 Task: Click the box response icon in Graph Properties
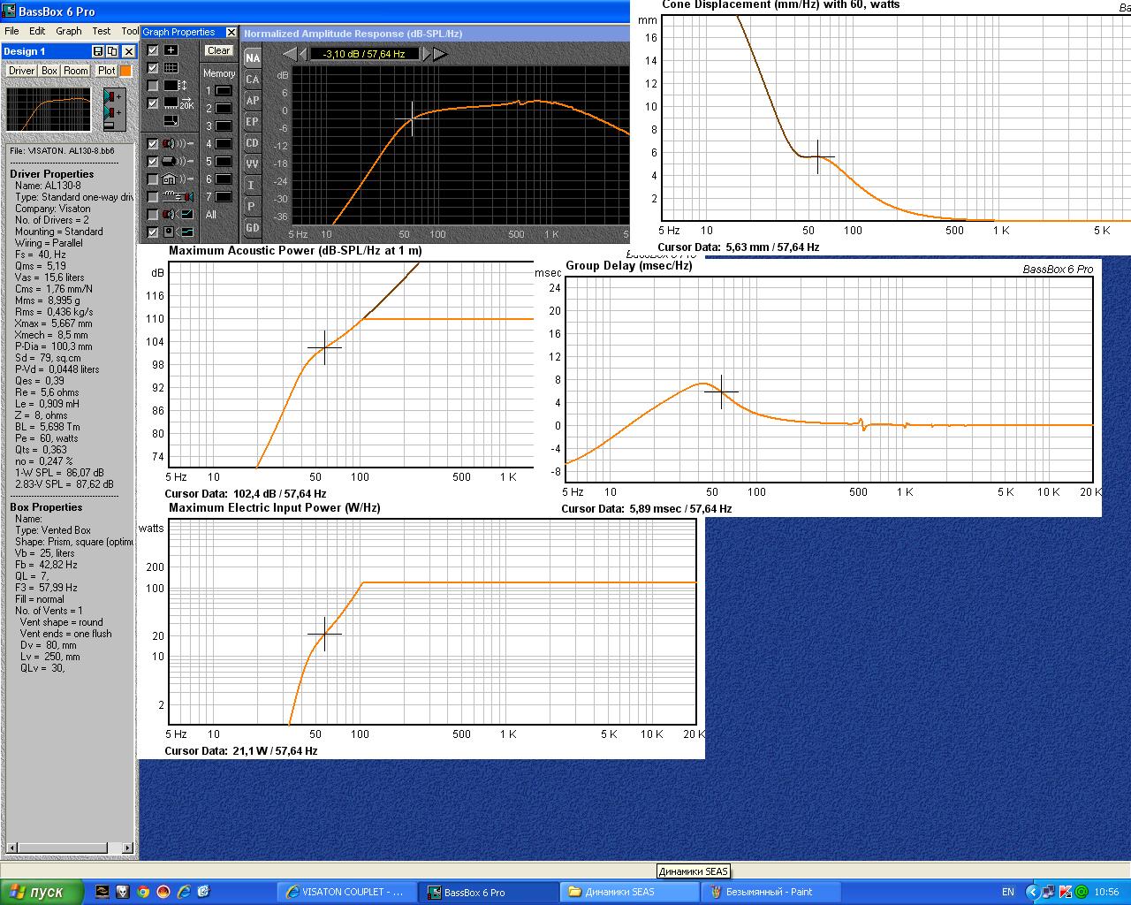pyautogui.click(x=178, y=161)
